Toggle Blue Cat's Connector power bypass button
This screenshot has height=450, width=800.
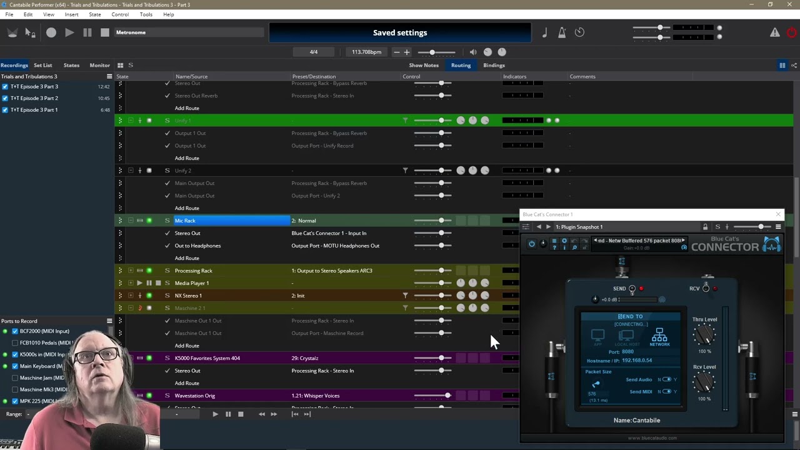coord(532,244)
